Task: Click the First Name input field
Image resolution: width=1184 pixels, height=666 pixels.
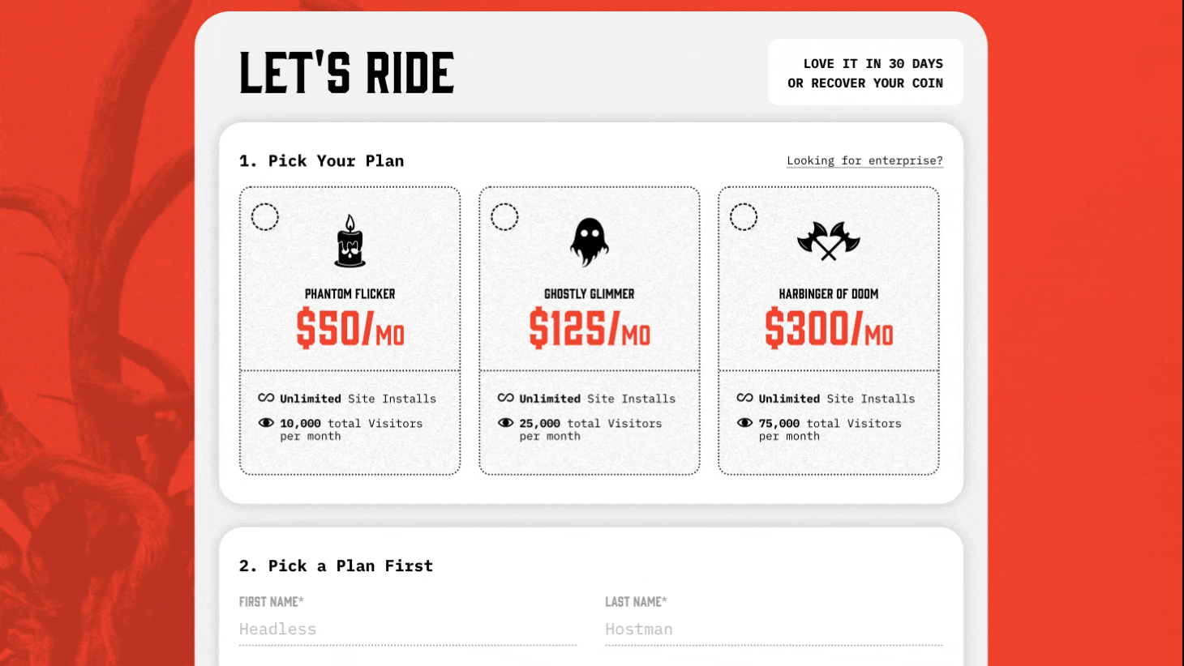Action: click(407, 629)
